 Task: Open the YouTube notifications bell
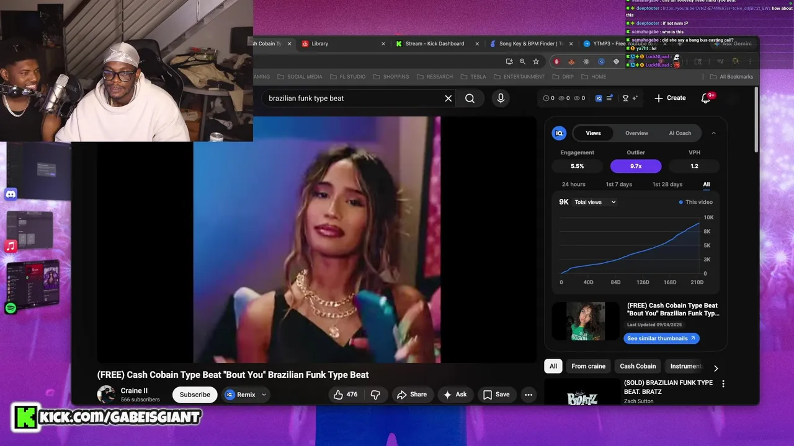pyautogui.click(x=705, y=98)
